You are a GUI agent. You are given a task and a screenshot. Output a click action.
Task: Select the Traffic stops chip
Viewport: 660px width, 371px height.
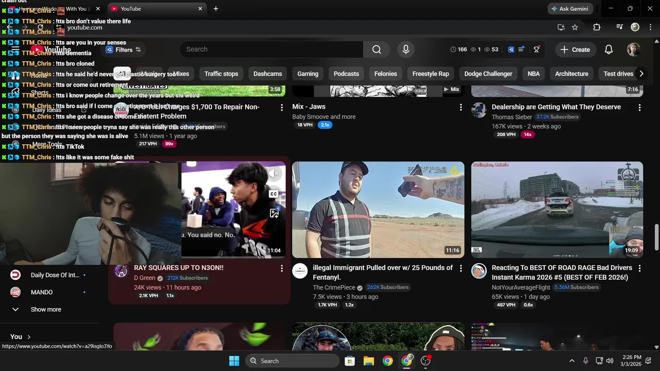[221, 74]
